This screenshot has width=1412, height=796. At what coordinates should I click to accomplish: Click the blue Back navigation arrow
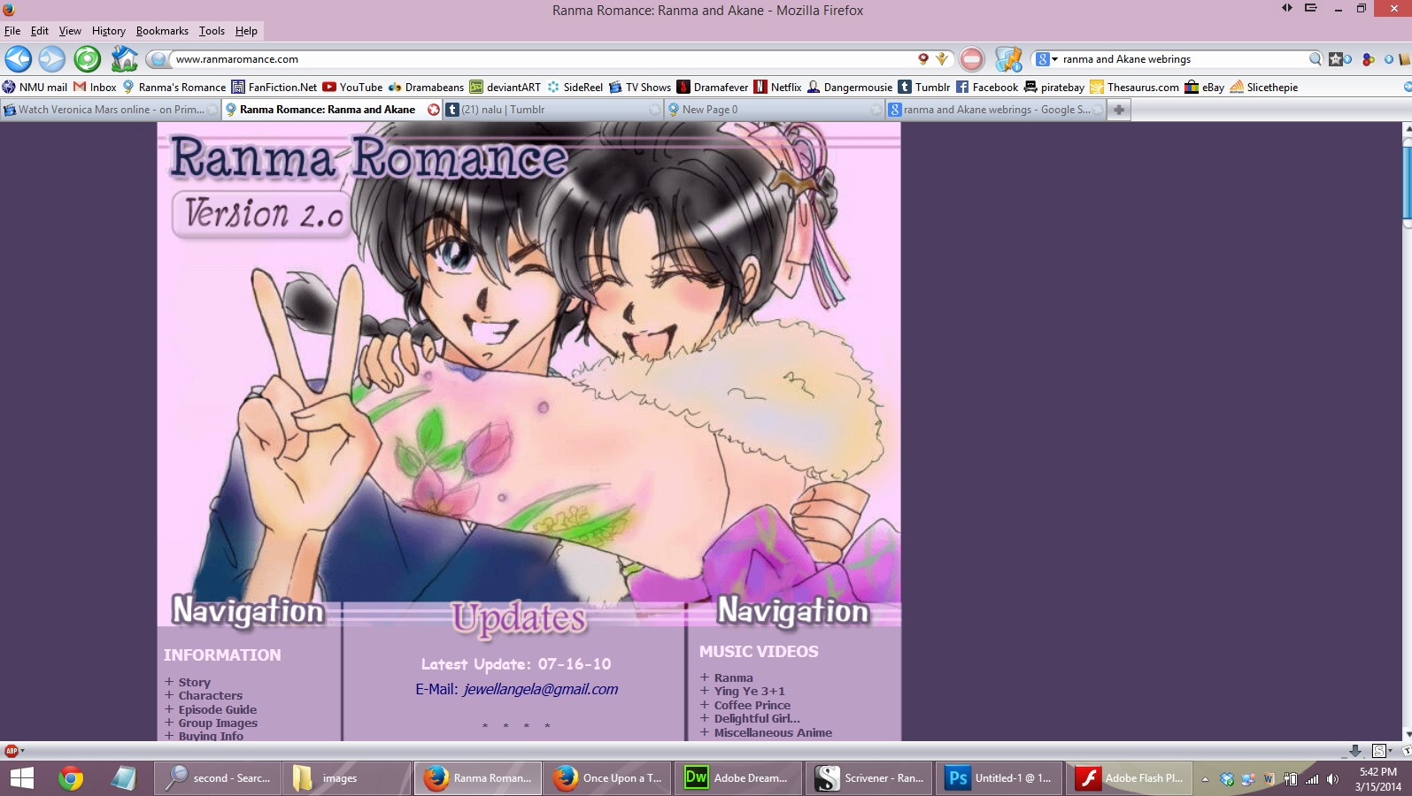point(19,59)
